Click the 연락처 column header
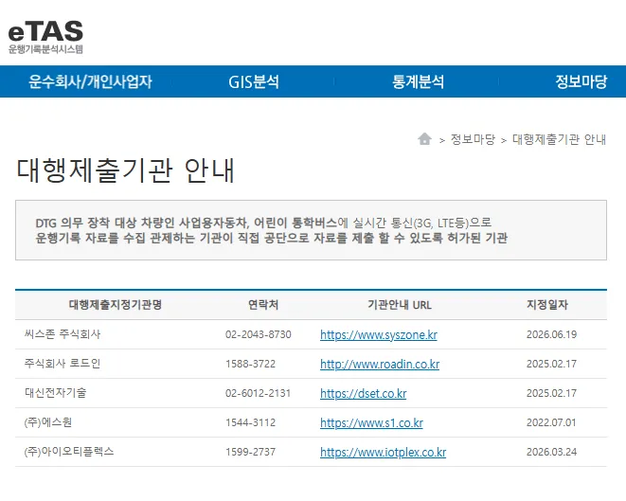The width and height of the screenshot is (626, 501). pos(263,305)
